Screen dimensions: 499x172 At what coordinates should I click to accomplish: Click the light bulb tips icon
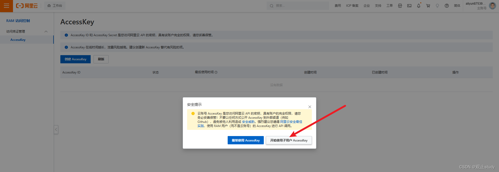click(437, 6)
